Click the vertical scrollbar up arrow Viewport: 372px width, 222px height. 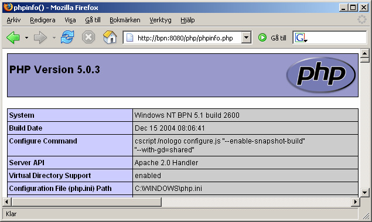point(364,53)
